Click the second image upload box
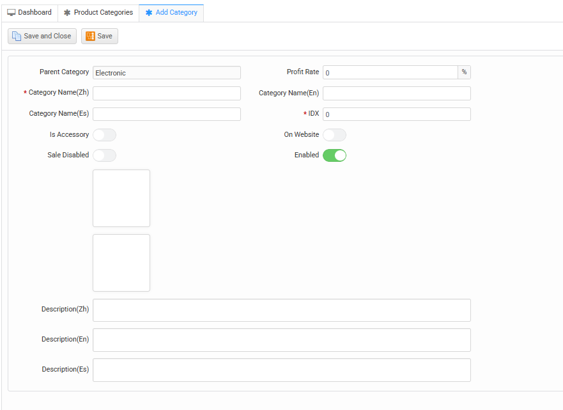563x410 pixels. click(121, 263)
